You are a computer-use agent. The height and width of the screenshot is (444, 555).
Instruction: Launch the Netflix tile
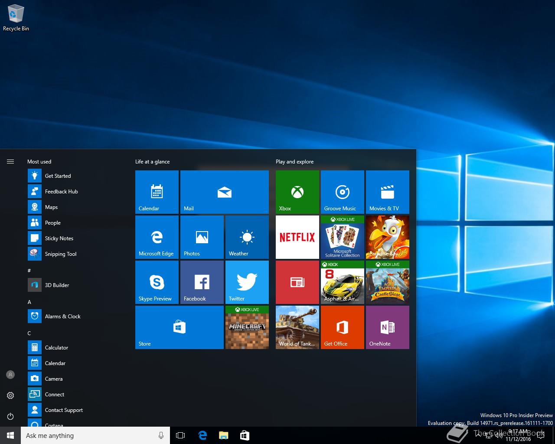click(297, 237)
